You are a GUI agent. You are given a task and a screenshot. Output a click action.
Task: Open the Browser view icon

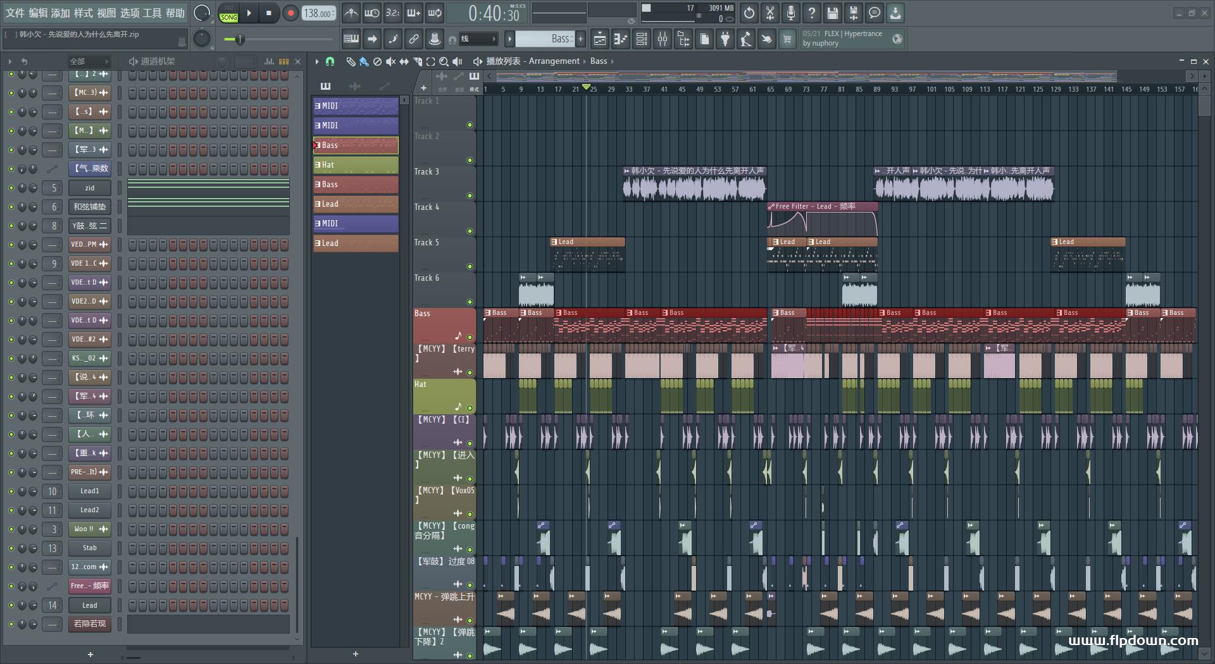point(683,39)
